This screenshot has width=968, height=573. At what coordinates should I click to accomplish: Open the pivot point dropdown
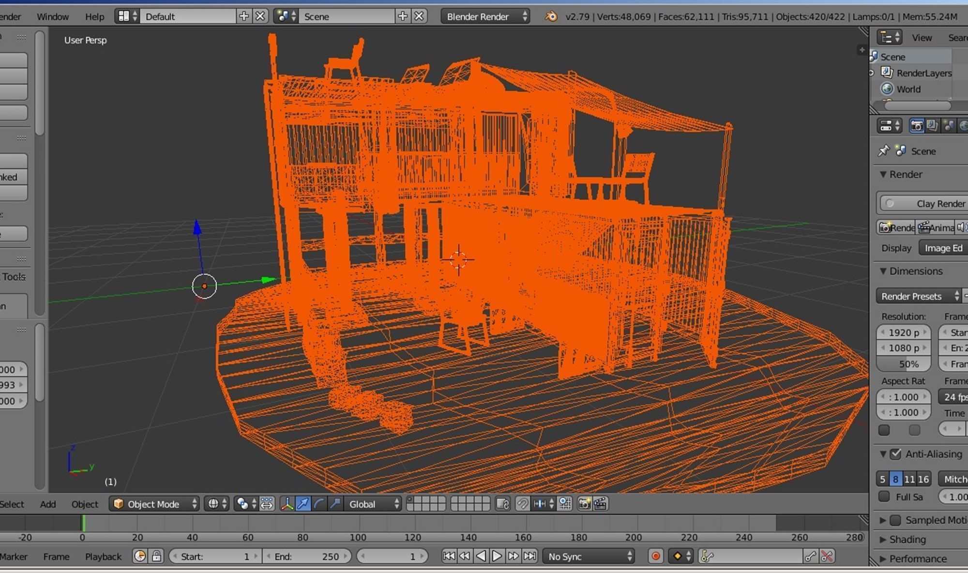point(246,504)
